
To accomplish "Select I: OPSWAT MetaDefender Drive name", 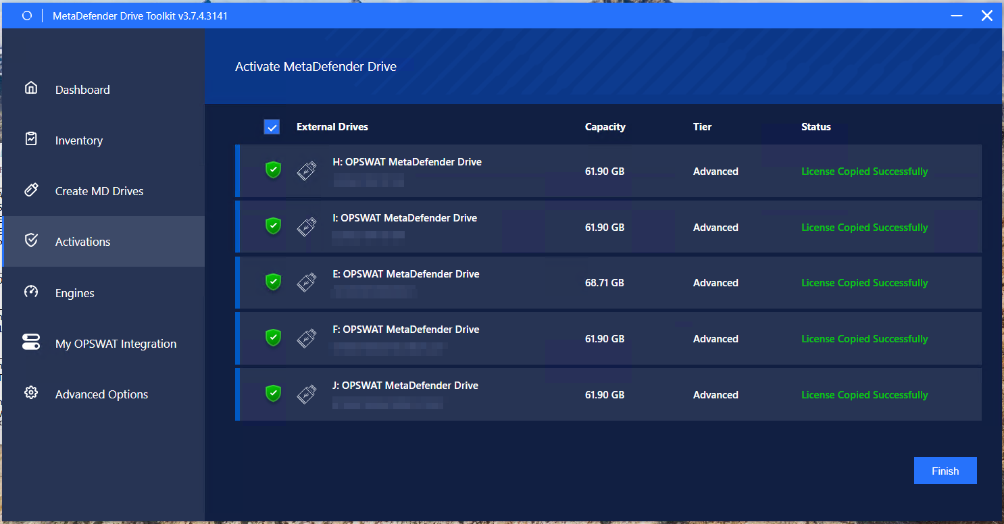I will click(405, 218).
